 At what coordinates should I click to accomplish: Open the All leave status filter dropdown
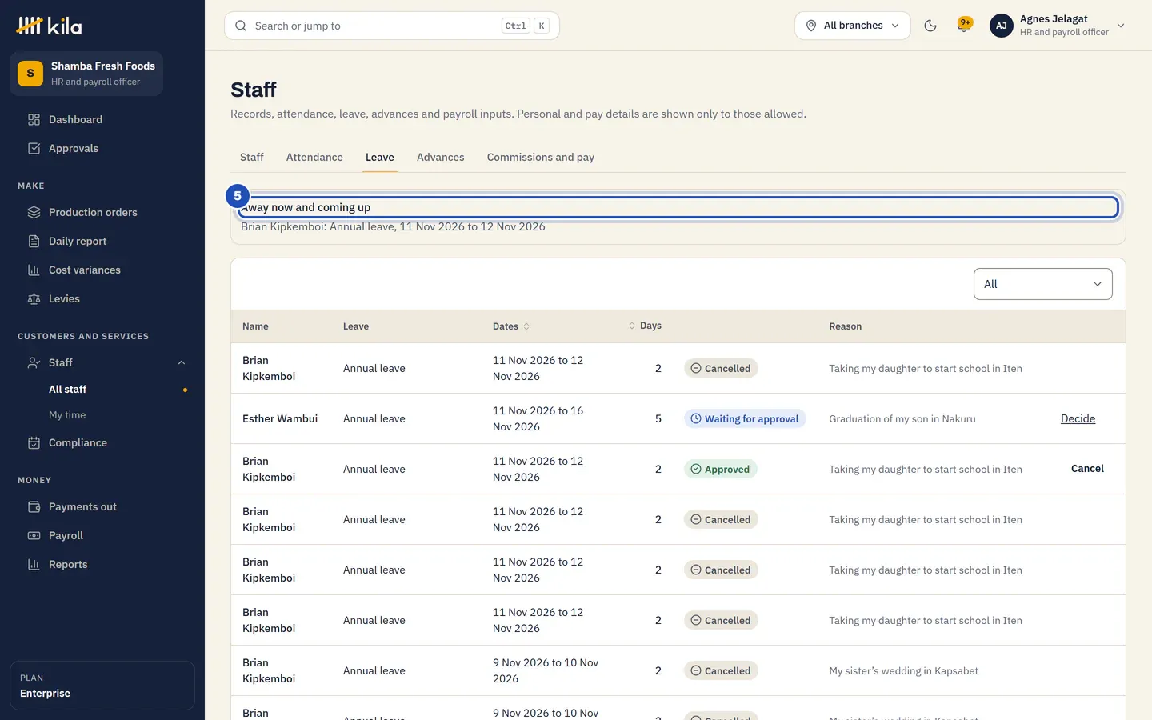pos(1043,284)
